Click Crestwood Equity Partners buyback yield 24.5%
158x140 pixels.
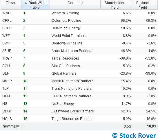coord(151,111)
